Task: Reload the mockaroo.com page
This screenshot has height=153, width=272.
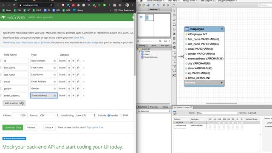Action: (x=14, y=5)
